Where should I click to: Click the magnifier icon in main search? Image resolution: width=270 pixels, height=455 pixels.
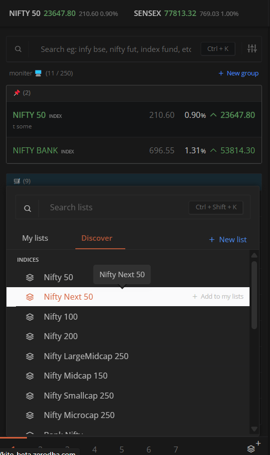pyautogui.click(x=18, y=49)
